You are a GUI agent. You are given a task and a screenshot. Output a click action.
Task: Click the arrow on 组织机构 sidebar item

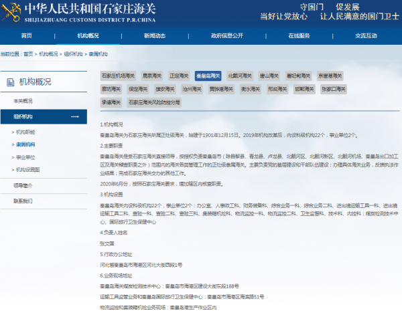pyautogui.click(x=75, y=116)
